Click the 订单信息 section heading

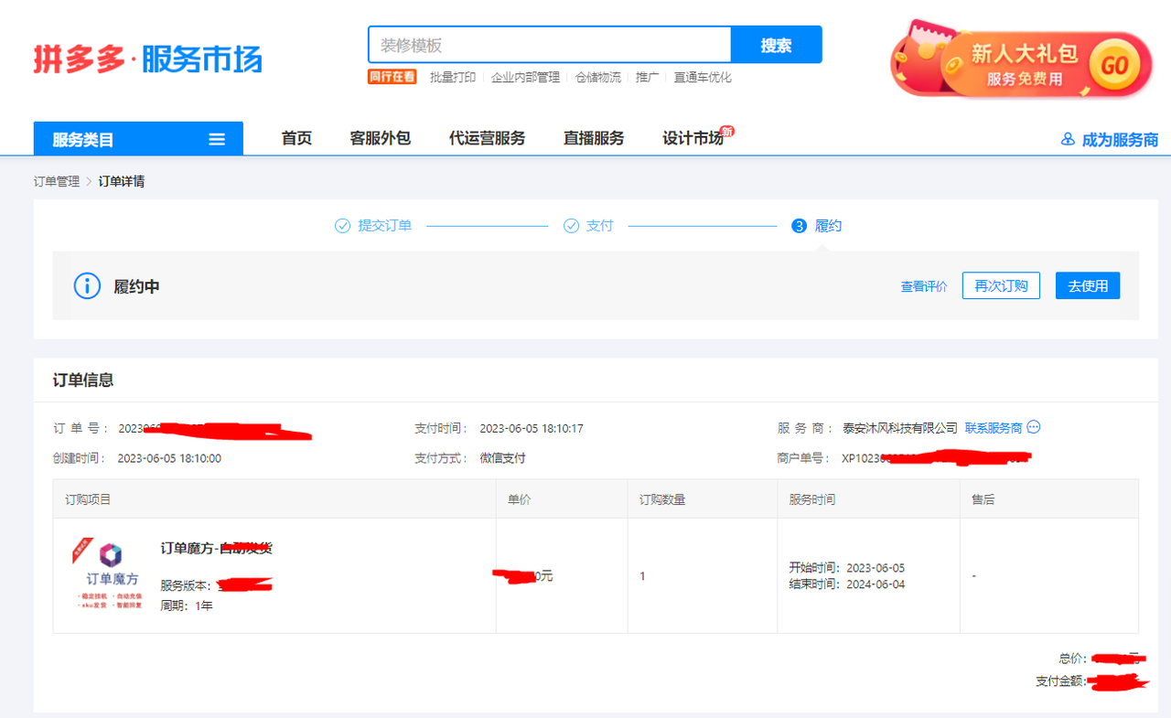(83, 380)
